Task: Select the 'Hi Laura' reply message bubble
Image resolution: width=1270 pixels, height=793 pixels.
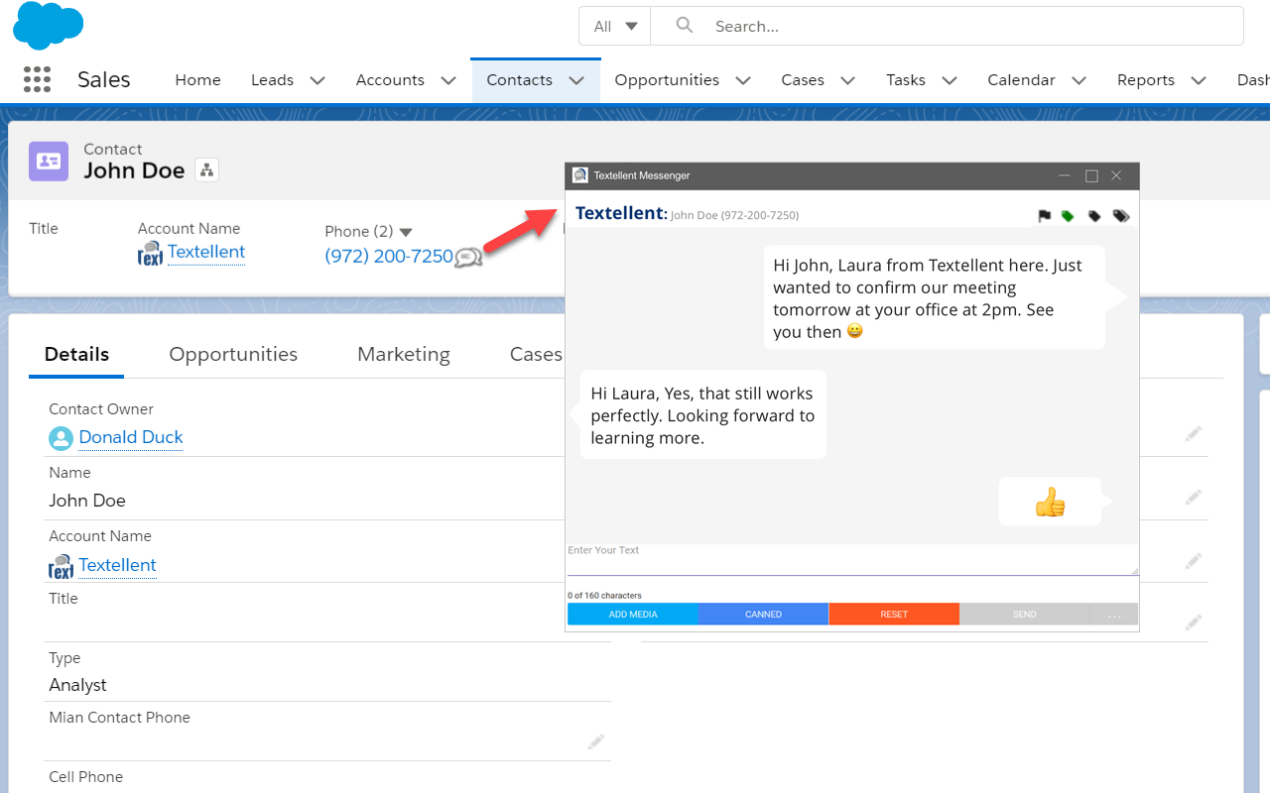Action: (x=702, y=415)
